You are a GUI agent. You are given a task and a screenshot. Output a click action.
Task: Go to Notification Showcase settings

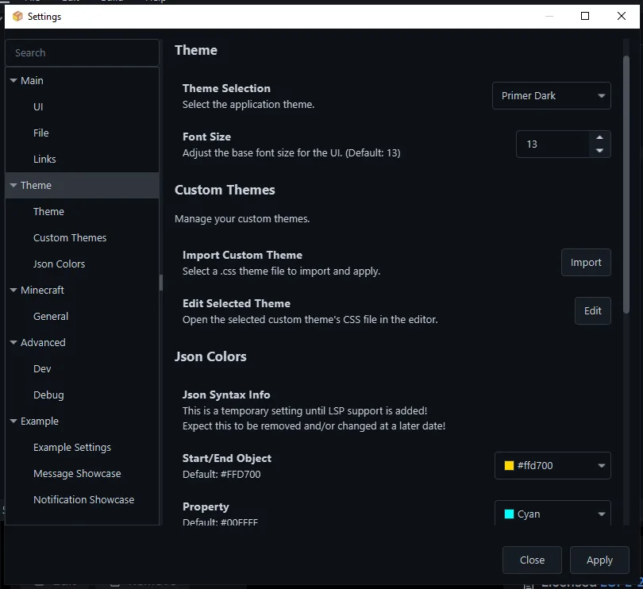coord(83,500)
